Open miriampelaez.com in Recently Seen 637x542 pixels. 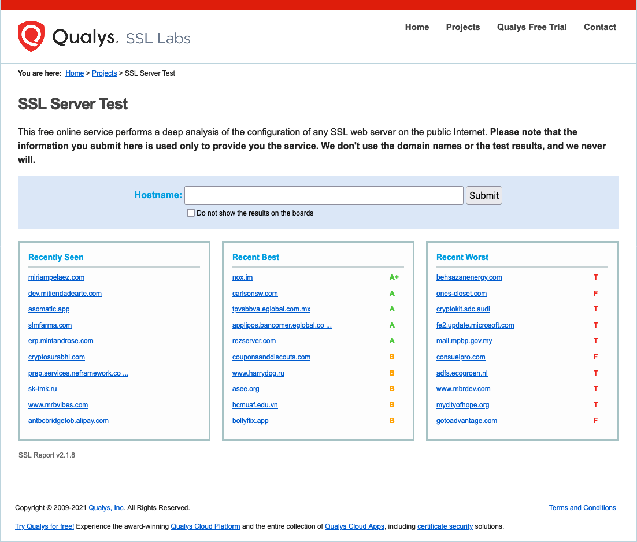(57, 277)
